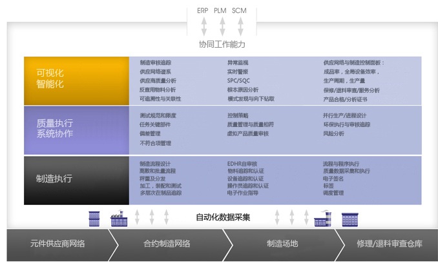This screenshot has height=263, width=438.
Task: Click 不符合项管理 item
Action: (155, 143)
